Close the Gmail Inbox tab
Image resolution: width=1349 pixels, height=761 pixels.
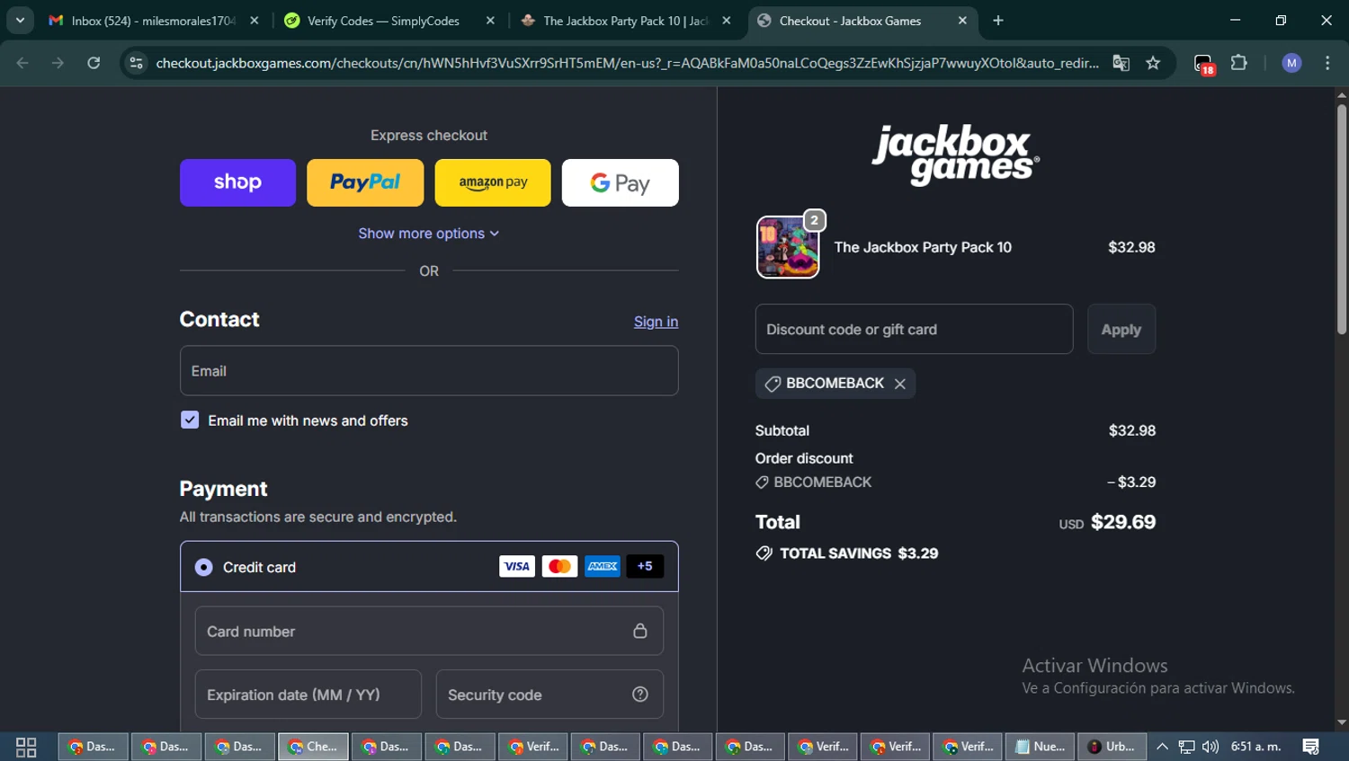pyautogui.click(x=255, y=21)
